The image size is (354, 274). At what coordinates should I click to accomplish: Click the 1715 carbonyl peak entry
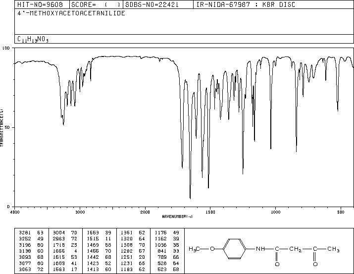tap(65, 245)
